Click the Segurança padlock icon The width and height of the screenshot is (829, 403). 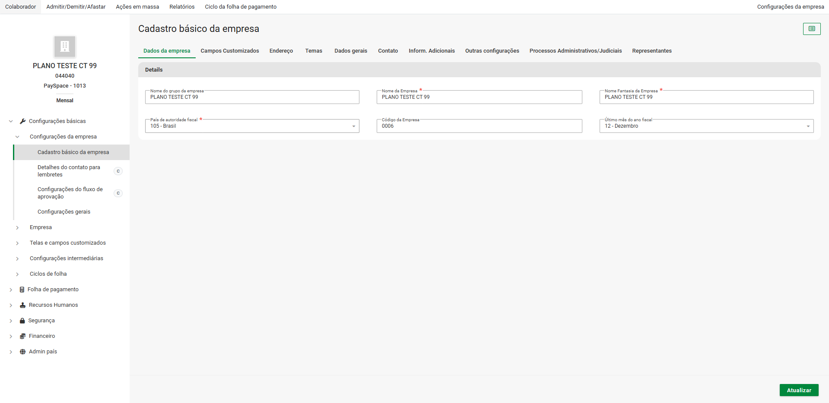22,321
